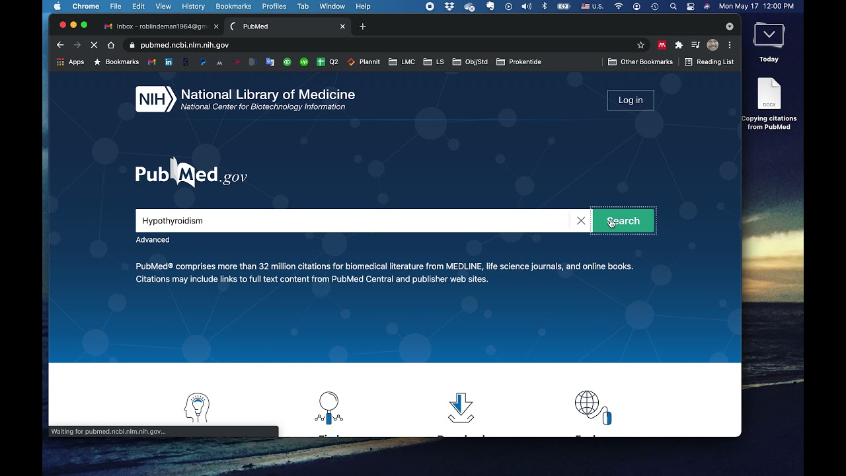Expand the Other Bookmarks folder

click(x=640, y=62)
